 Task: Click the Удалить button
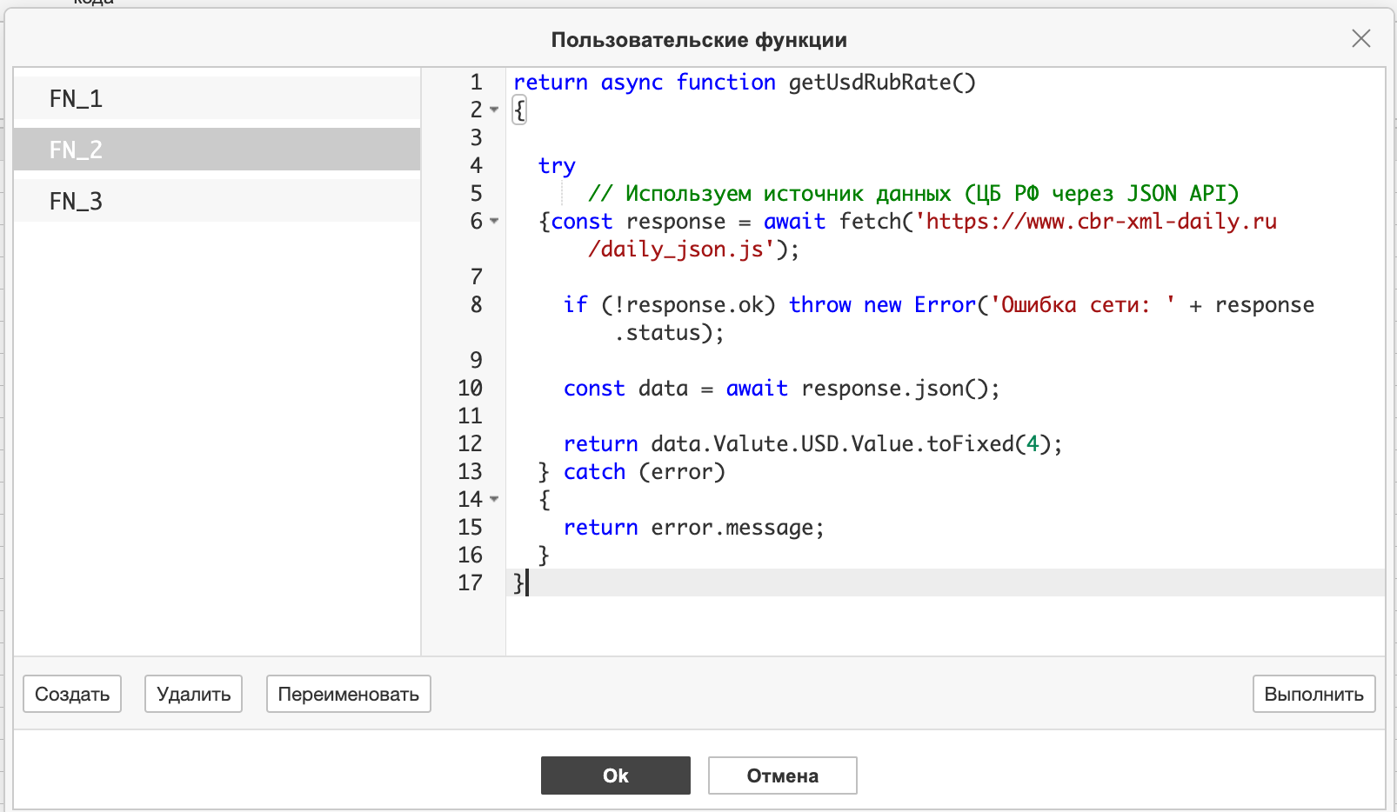(x=193, y=694)
